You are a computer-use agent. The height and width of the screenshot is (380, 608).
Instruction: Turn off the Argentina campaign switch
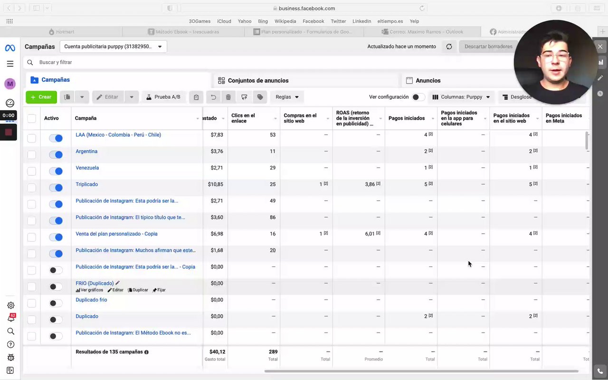[56, 155]
